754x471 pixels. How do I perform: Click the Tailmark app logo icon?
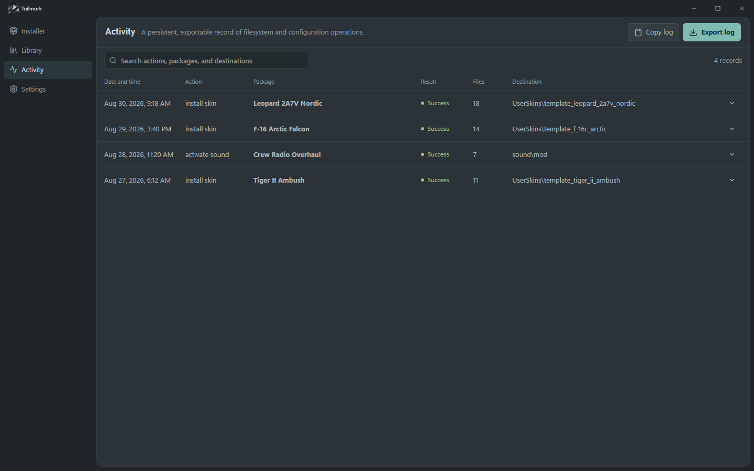(13, 8)
